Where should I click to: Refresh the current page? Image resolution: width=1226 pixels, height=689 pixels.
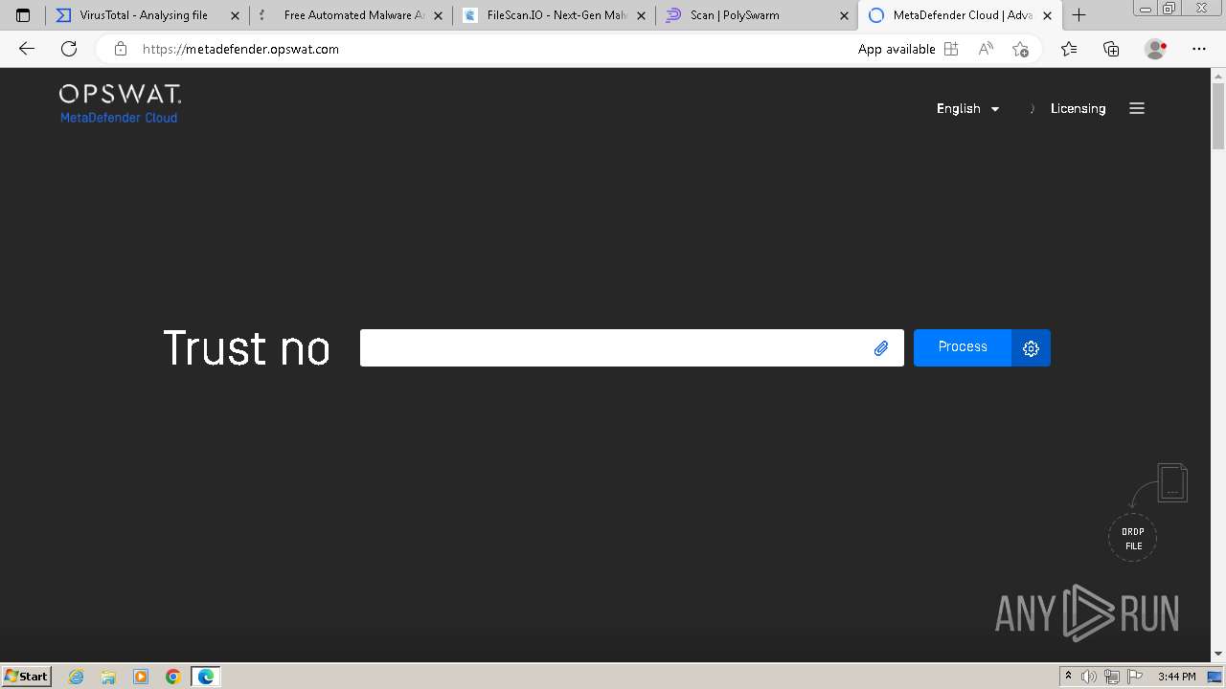[69, 49]
